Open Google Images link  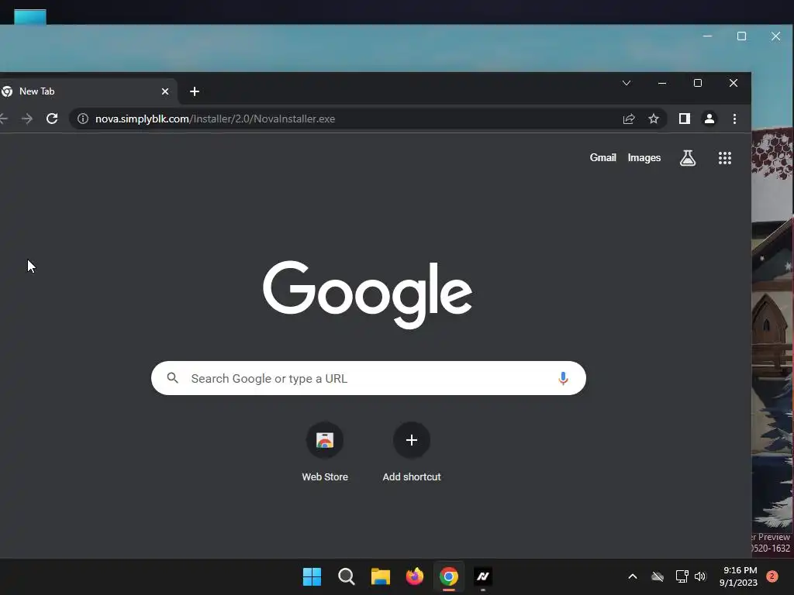click(x=644, y=158)
